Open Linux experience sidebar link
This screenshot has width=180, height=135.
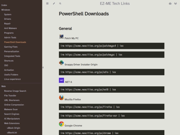click(x=12, y=79)
